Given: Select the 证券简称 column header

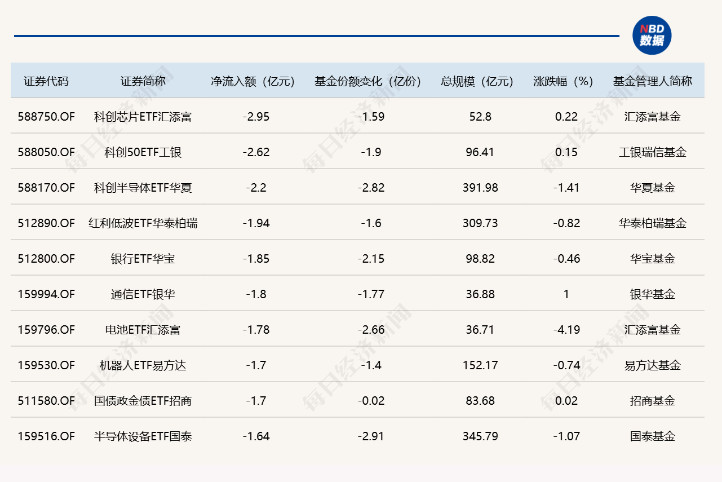Looking at the screenshot, I should (x=143, y=81).
